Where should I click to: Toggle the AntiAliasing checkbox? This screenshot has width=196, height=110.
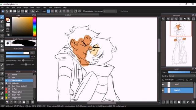pyautogui.click(x=84, y=11)
